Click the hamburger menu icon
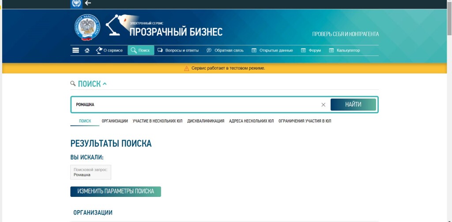452x222 pixels. coord(75,50)
